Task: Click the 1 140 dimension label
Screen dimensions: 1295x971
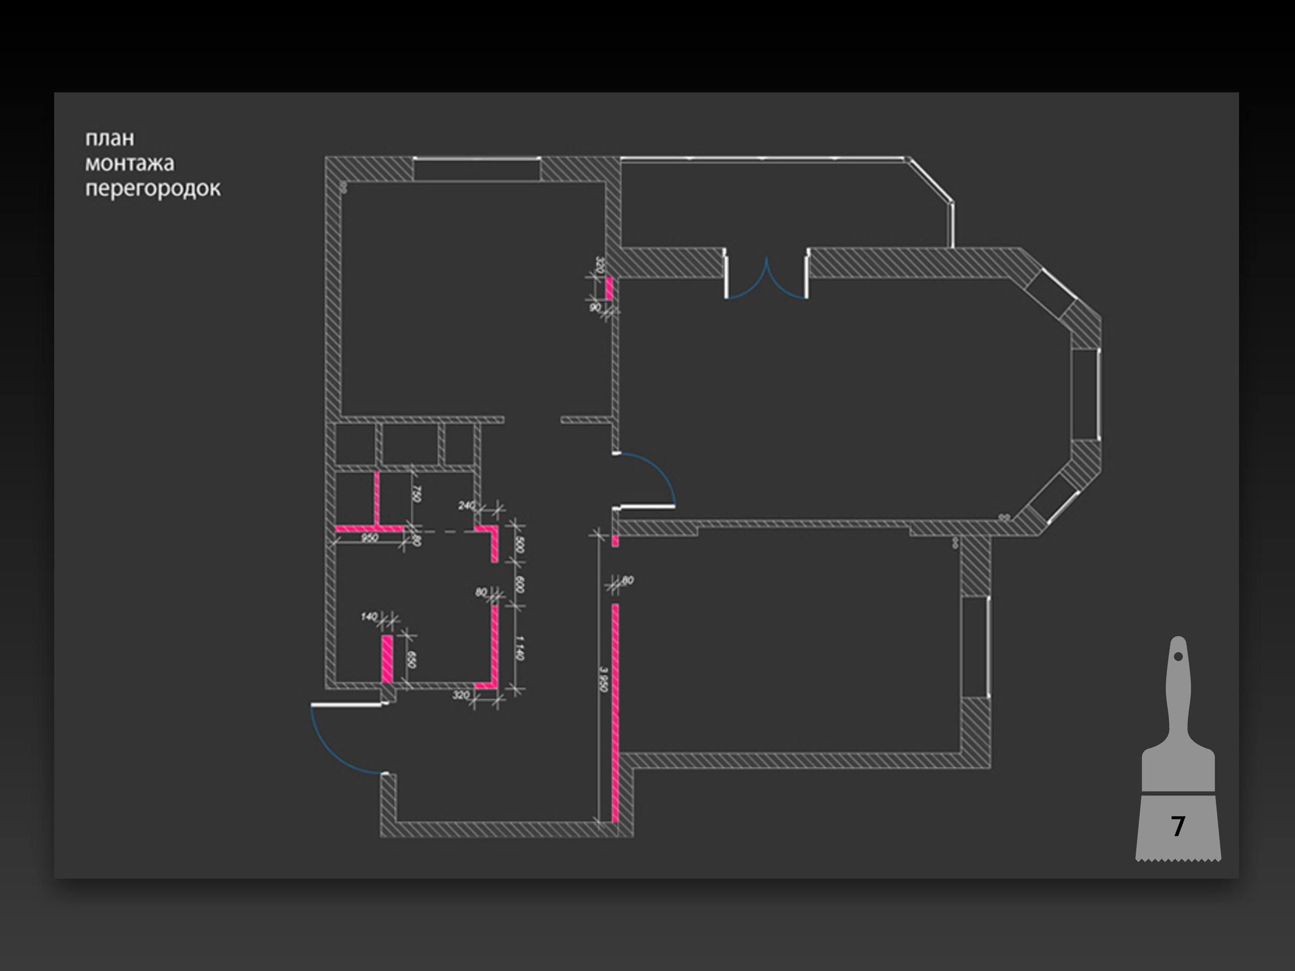Action: click(519, 648)
